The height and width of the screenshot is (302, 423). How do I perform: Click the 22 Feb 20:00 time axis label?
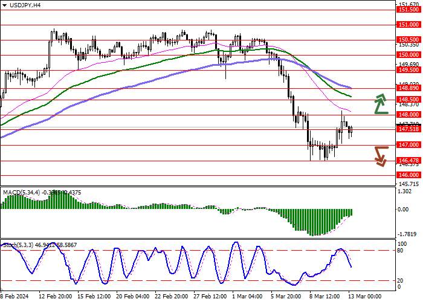coord(172,296)
